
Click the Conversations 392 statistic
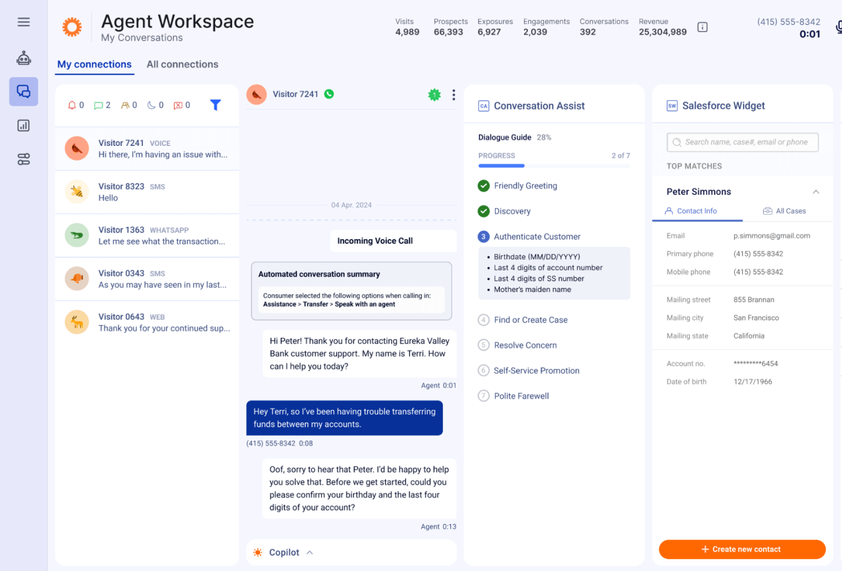(604, 27)
